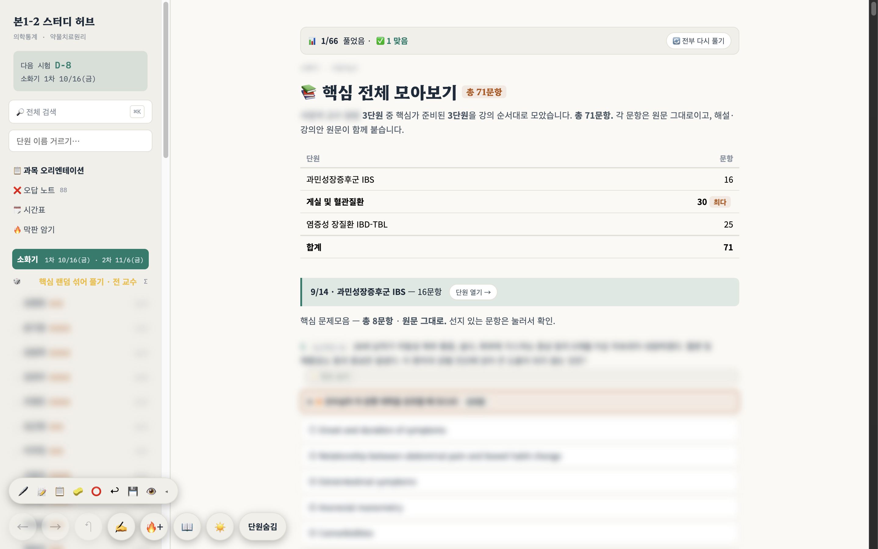Image resolution: width=878 pixels, height=549 pixels.
Task: Click the 총 71문항 badge
Action: [484, 92]
